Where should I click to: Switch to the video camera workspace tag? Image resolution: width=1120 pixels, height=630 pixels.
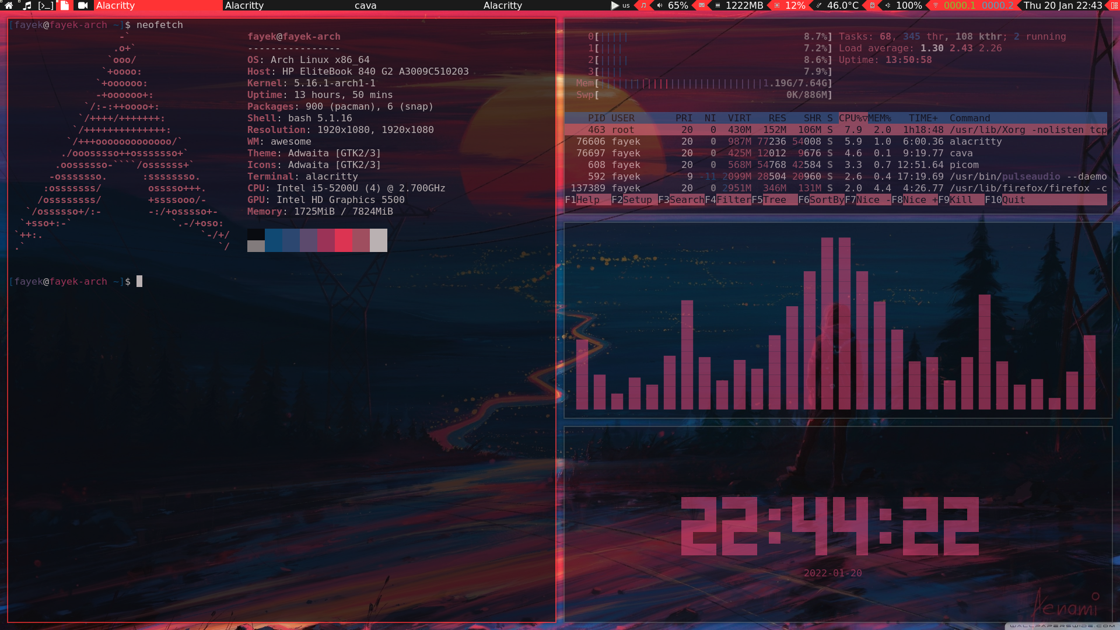[83, 5]
